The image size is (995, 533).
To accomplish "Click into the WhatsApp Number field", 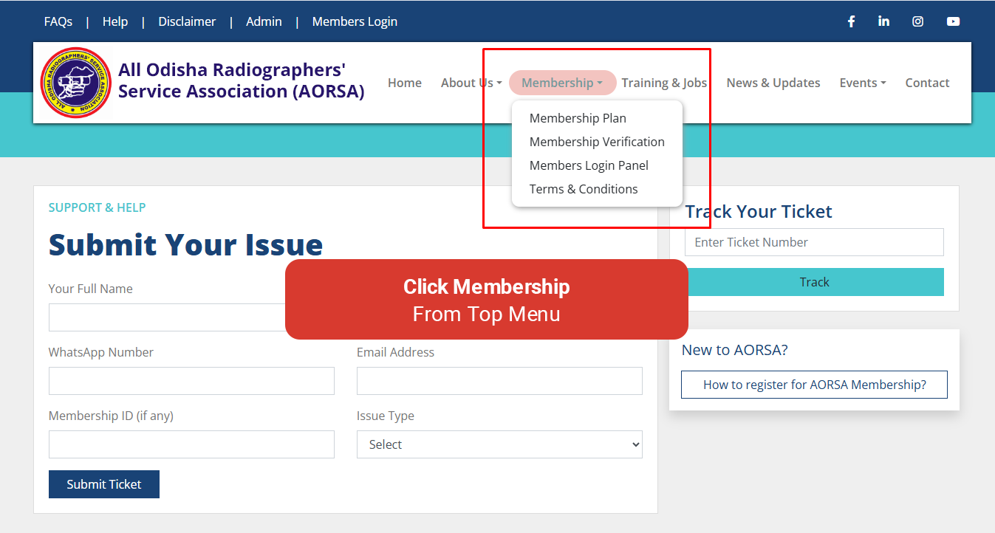I will 191,381.
